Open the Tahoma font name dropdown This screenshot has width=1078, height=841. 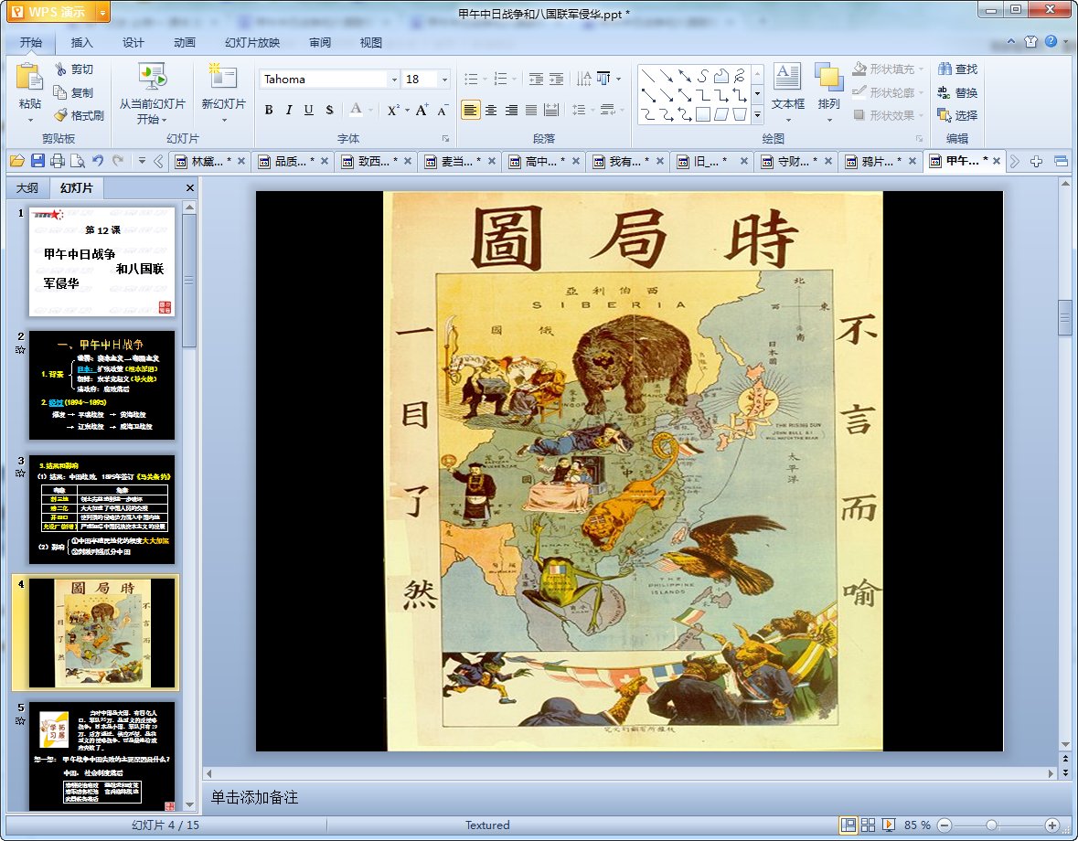pos(394,80)
